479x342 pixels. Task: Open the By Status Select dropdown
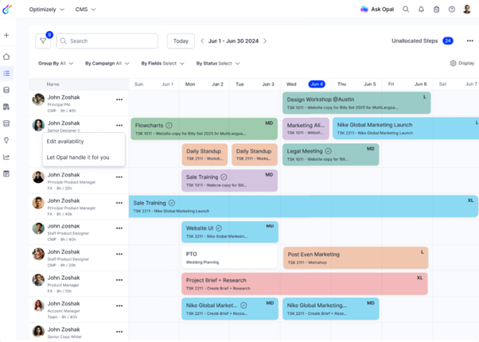(219, 63)
